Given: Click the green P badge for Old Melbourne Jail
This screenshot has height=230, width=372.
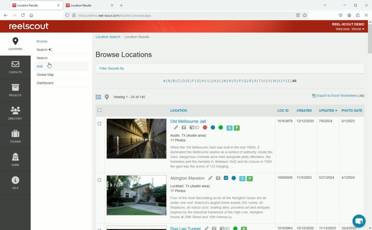Looking at the screenshot, I should 237,128.
